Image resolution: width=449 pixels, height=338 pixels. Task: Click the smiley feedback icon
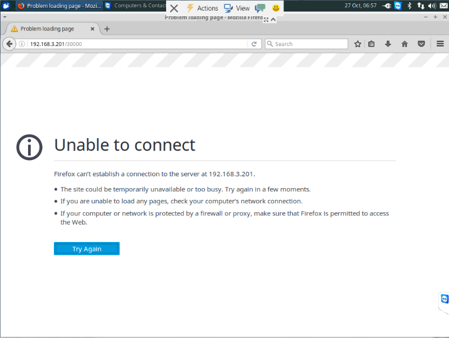pos(276,8)
